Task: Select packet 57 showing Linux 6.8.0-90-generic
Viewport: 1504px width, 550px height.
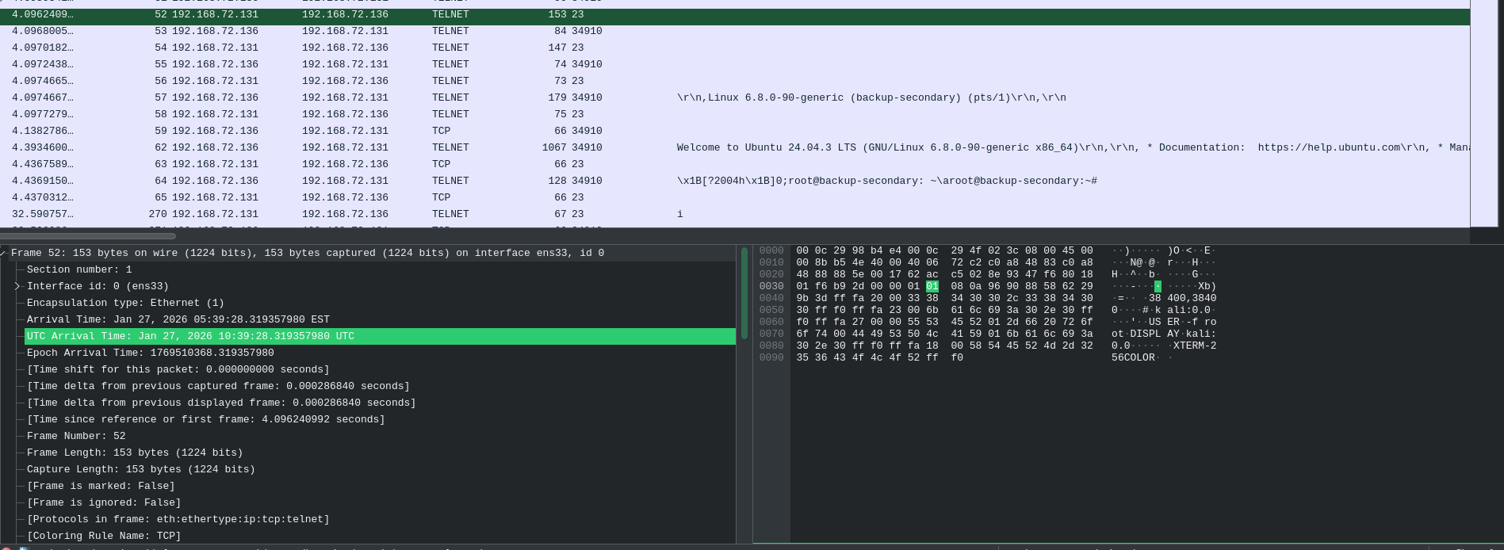Action: (735, 97)
